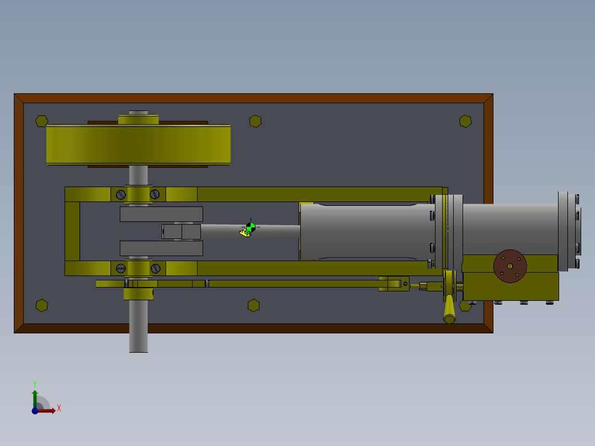Select the hex bolt at the top-left base corner

pyautogui.click(x=41, y=121)
